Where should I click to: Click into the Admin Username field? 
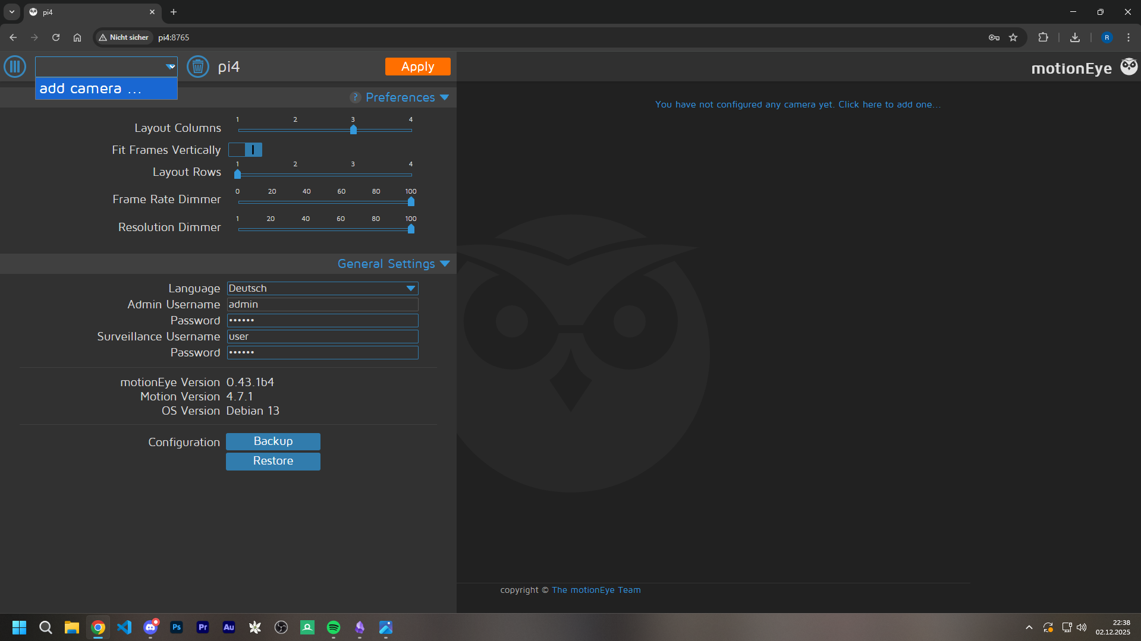point(322,305)
